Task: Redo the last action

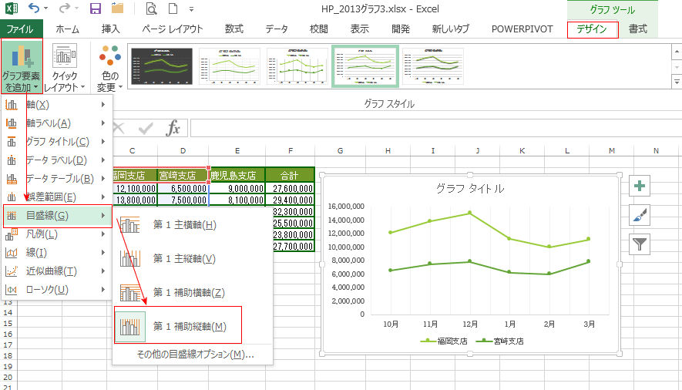Action: (x=65, y=8)
